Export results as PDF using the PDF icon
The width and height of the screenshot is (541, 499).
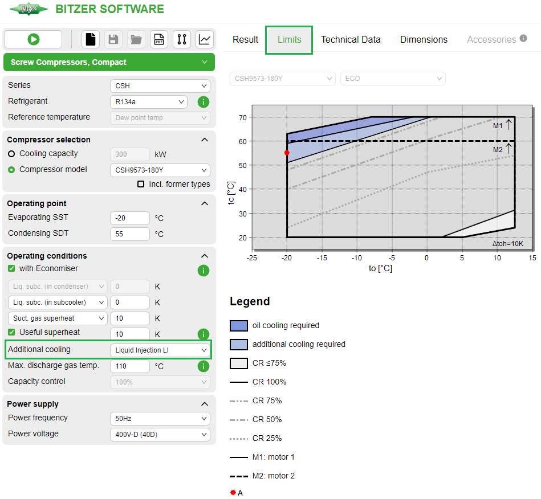click(159, 39)
